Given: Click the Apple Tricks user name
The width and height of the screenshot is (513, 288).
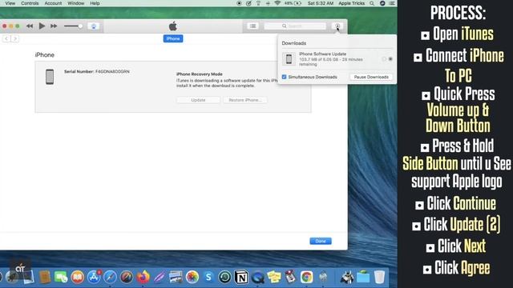Looking at the screenshot, I should (351, 3).
